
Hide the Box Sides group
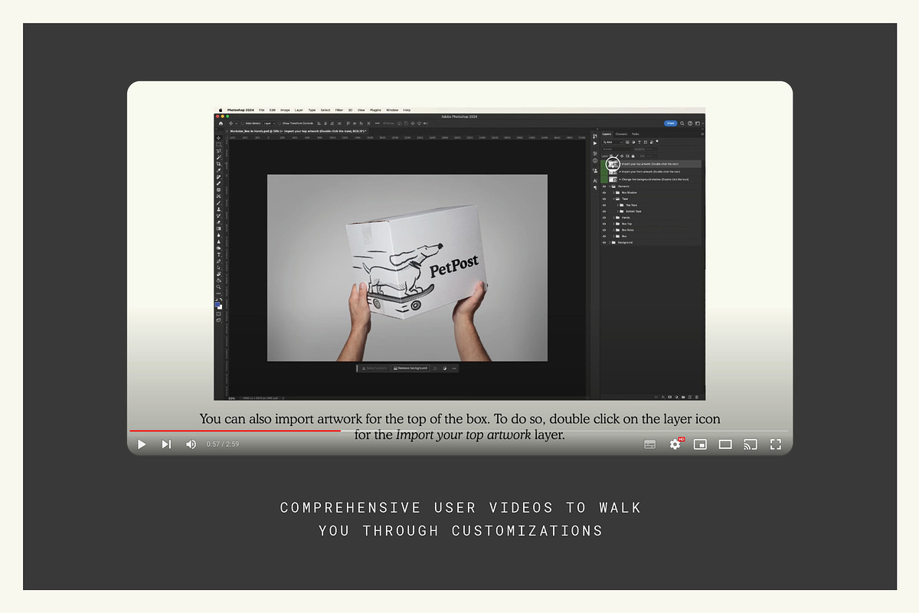tap(604, 230)
